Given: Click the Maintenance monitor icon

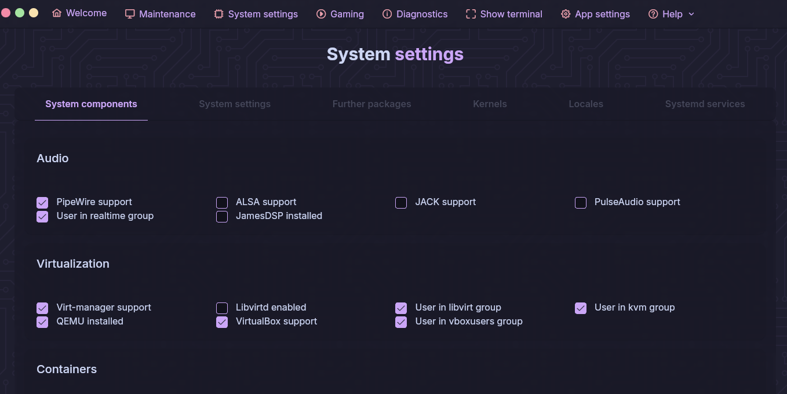Looking at the screenshot, I should [x=130, y=14].
